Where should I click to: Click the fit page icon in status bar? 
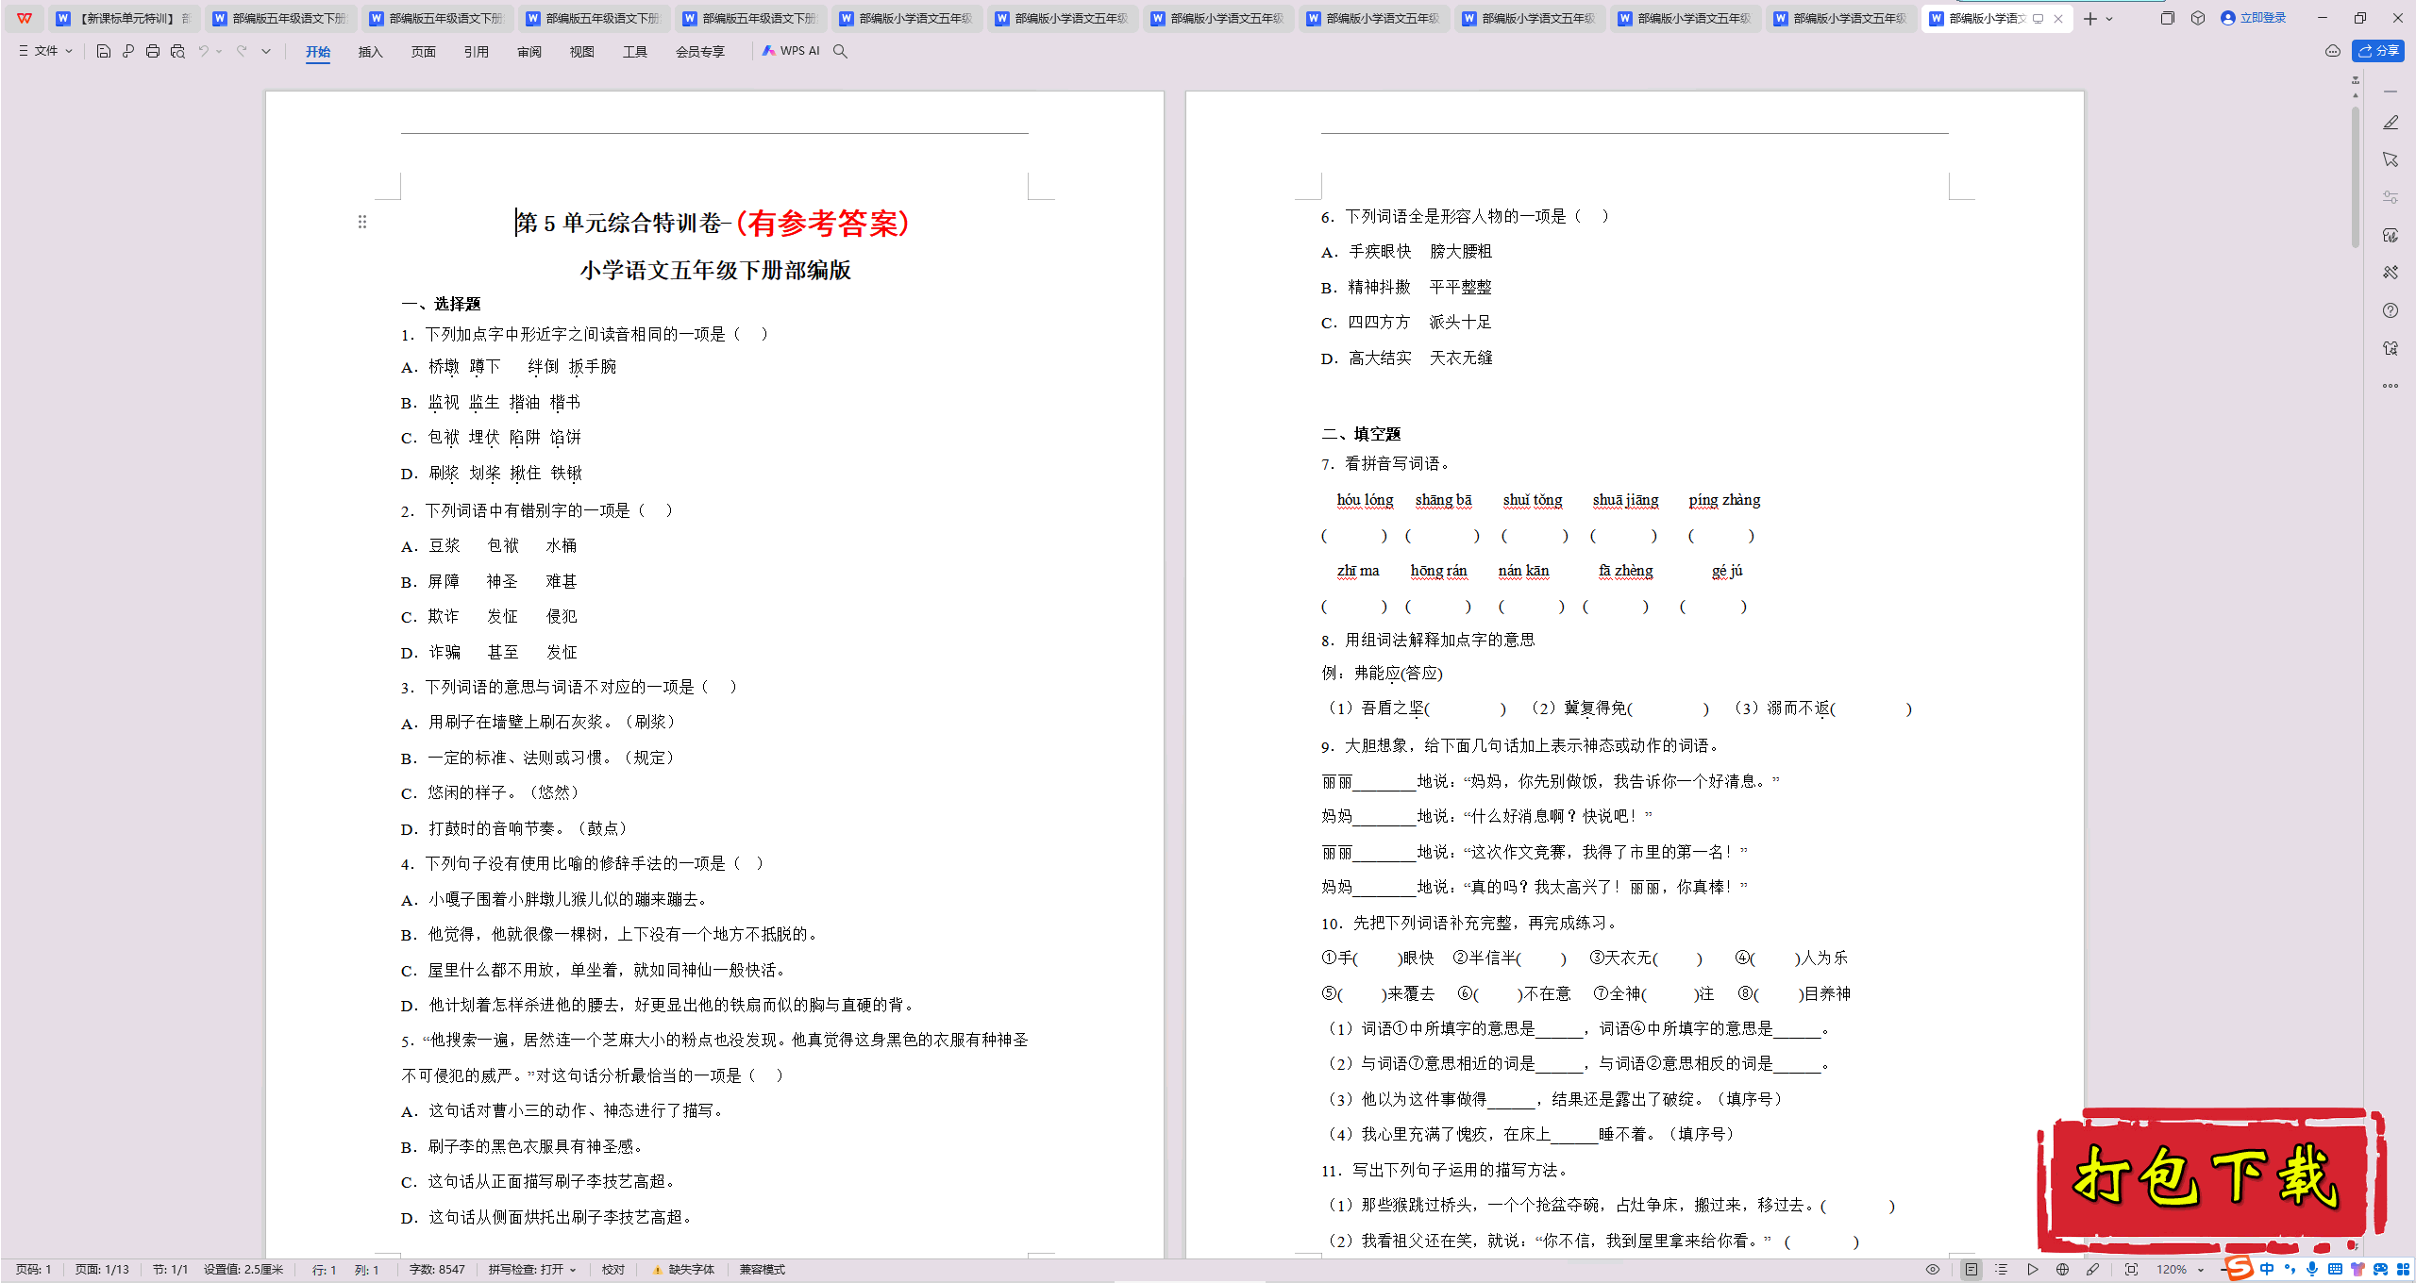(2131, 1270)
